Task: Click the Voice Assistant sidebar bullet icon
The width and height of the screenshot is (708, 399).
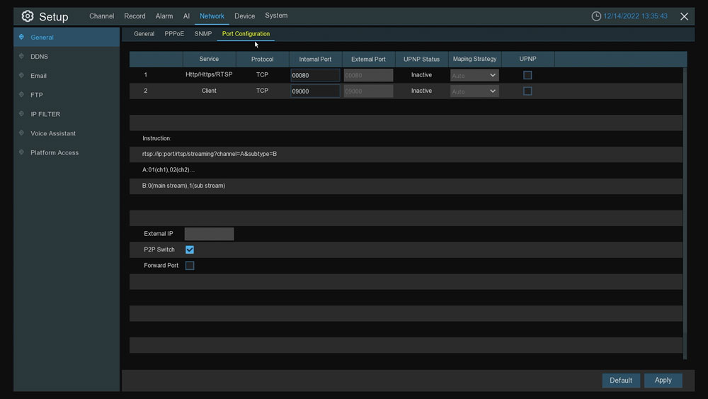Action: pyautogui.click(x=21, y=133)
